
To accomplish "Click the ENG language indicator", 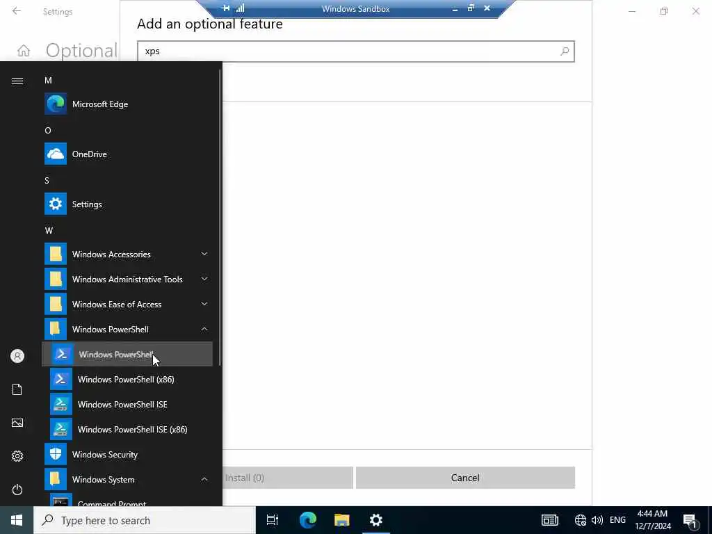I will (617, 520).
